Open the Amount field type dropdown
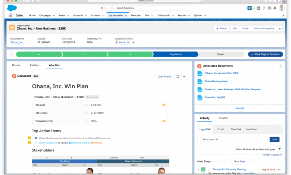This screenshot has height=175, width=291. click(x=86, y=105)
